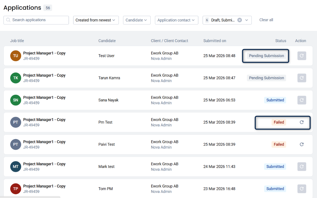Click Submitted status for Mark test
Viewport: 317px width, 198px height.
275,167
